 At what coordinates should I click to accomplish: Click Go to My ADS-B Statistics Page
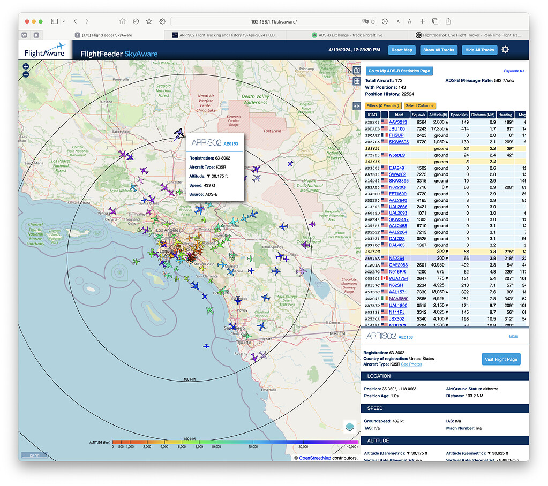point(399,70)
